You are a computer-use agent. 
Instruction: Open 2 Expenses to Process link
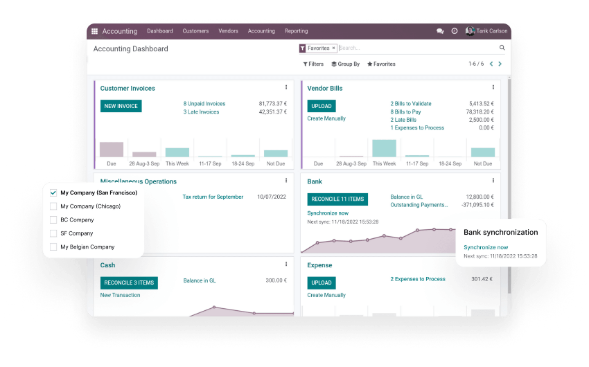(418, 279)
